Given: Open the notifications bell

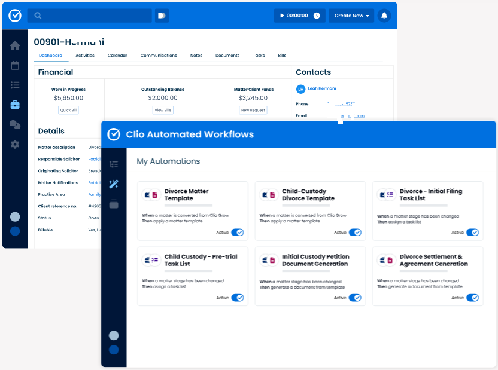Looking at the screenshot, I should [x=384, y=16].
